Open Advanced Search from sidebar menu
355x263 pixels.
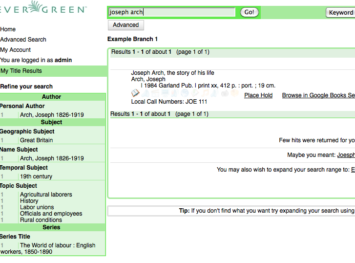coord(23,40)
